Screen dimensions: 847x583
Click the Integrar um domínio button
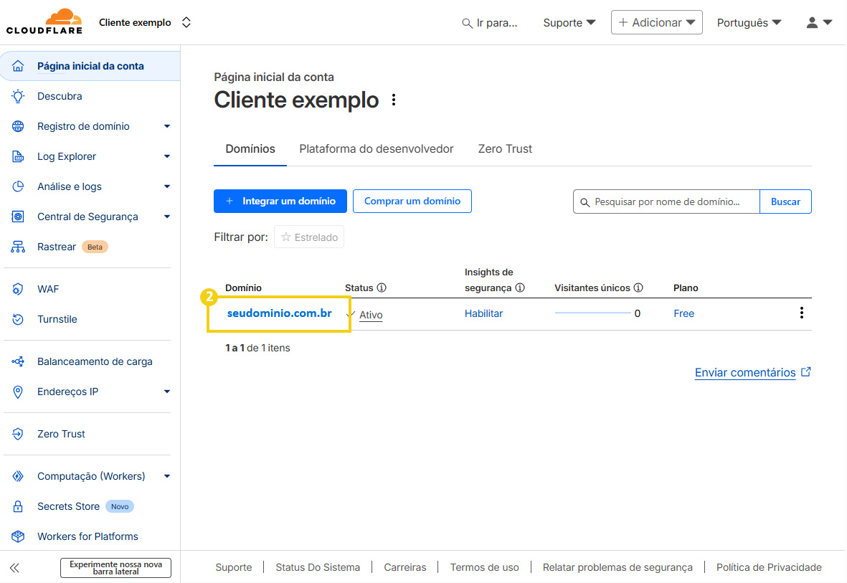(x=280, y=201)
